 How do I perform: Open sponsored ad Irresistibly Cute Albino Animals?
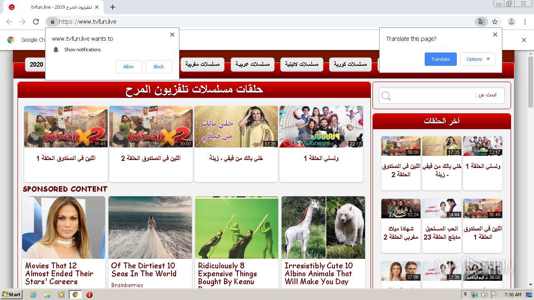pos(318,273)
